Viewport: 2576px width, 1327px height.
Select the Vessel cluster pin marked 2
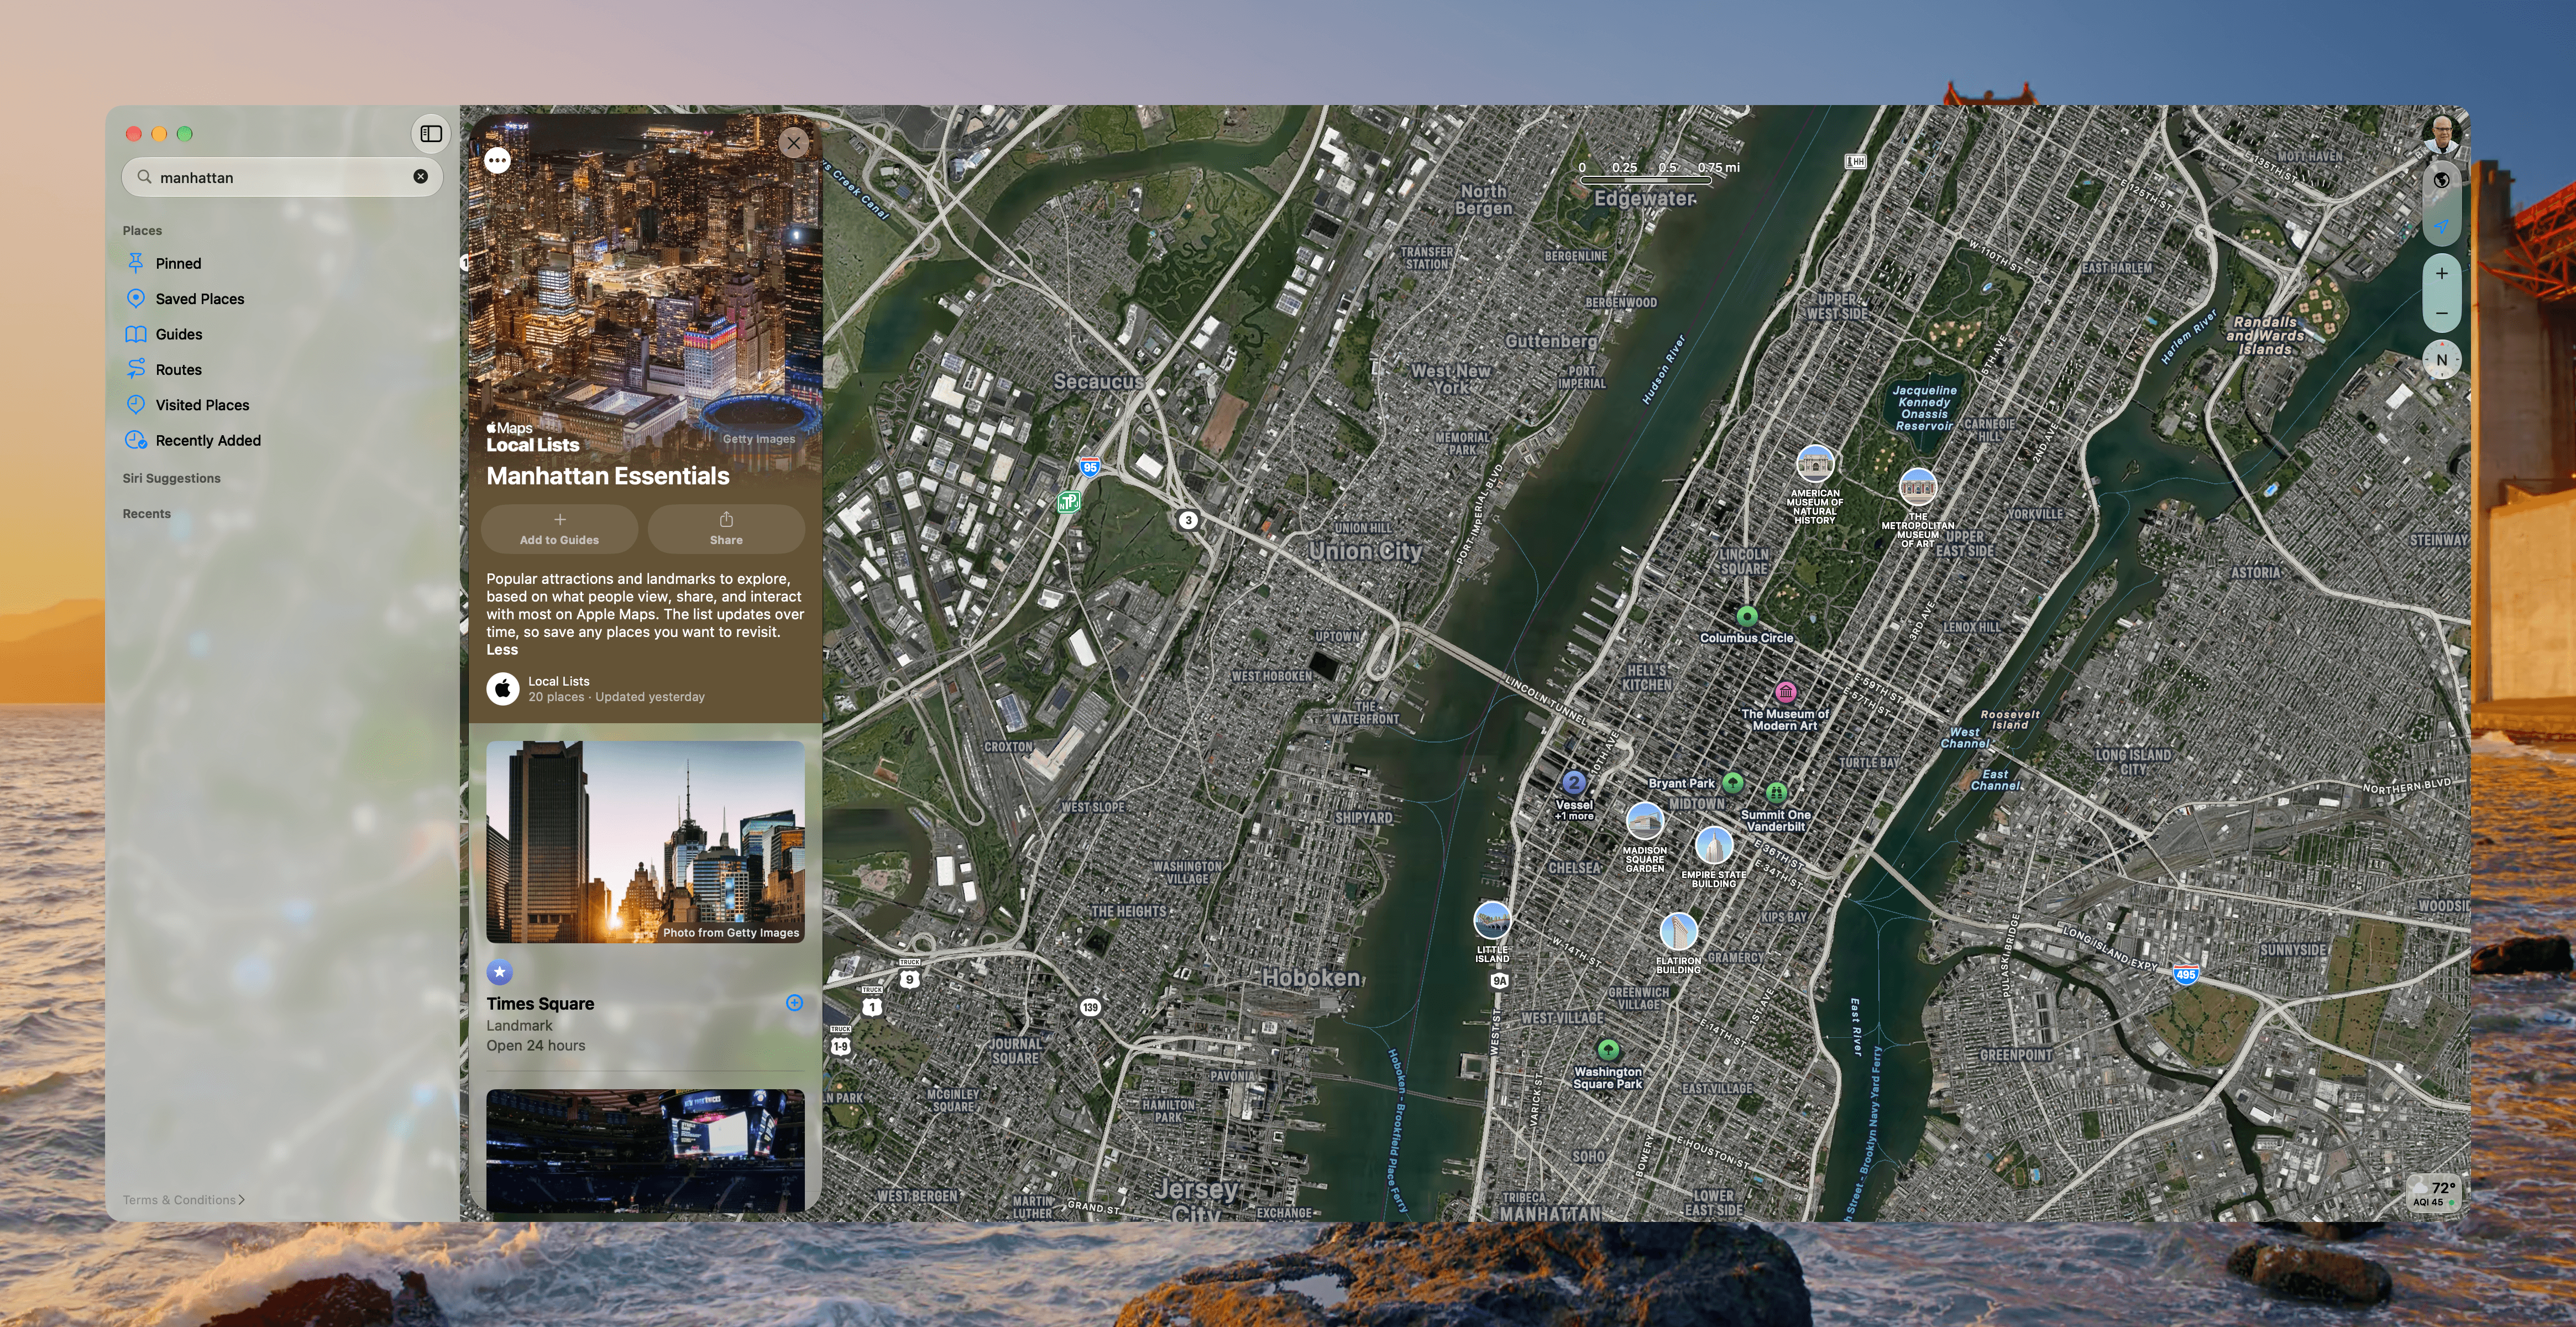(x=1574, y=783)
